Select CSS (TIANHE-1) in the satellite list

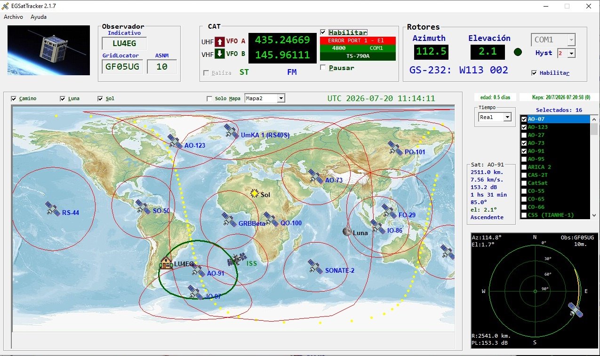coord(555,215)
